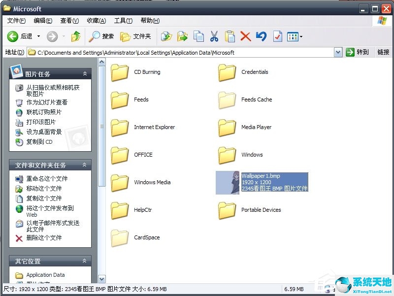Click the Folders (文件夹) view icon
The image size is (394, 296).
132,35
